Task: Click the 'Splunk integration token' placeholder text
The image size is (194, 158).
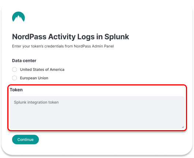Action: (x=36, y=102)
